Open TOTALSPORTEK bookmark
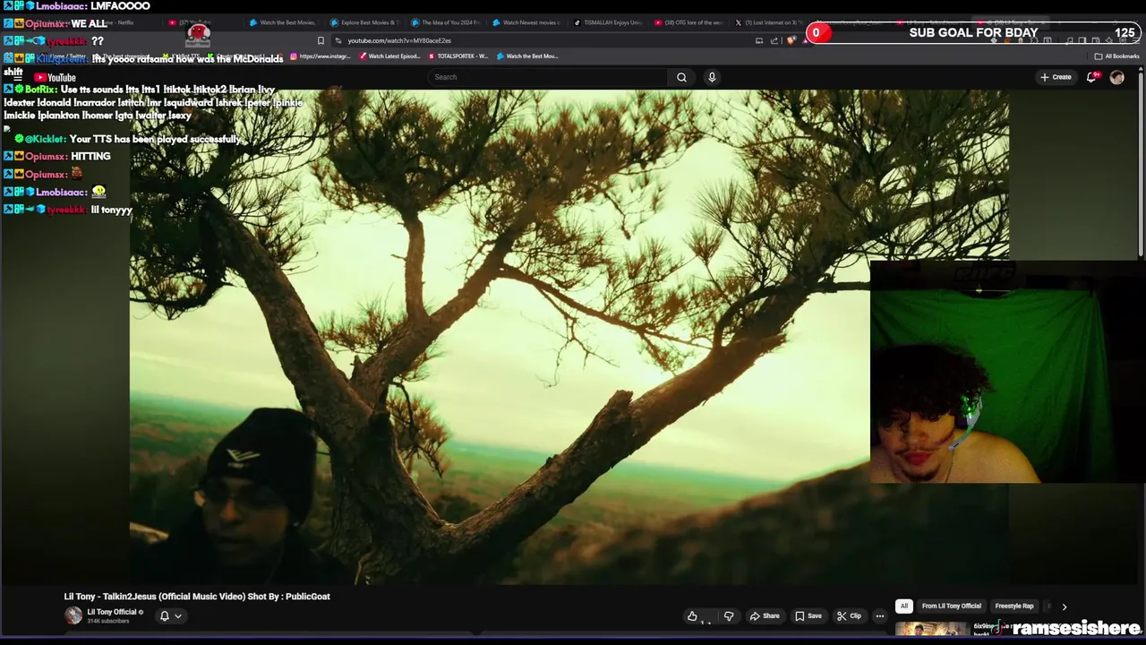Screen dimensions: 1146x645 pos(458,56)
